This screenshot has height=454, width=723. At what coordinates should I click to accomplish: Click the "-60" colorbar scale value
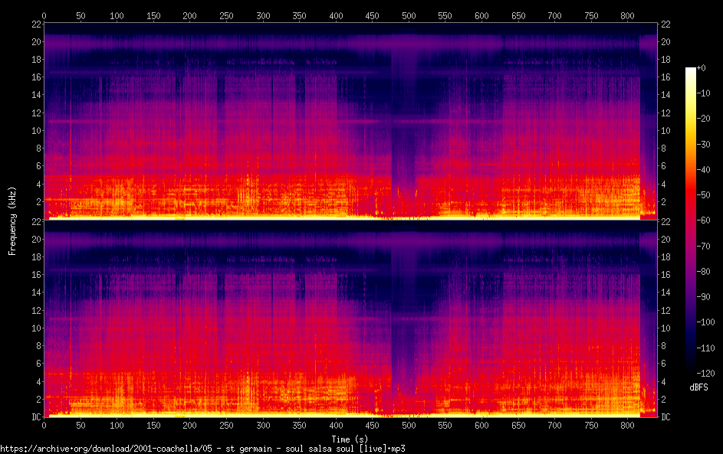[x=703, y=220]
